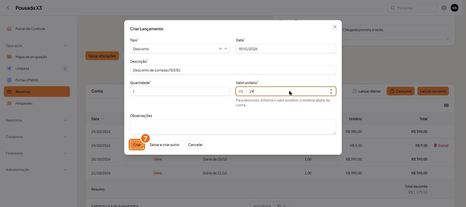Click the Observação text area with Chegada prevista
This screenshot has width=466, height=207.
pyautogui.click(x=395, y=32)
